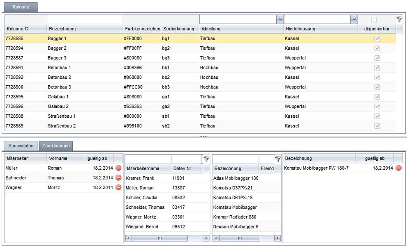Click the filter funnel icon in the Bezeichnung/Fremd list
Image resolution: width=407 pixels, height=246 pixels.
(x=278, y=159)
